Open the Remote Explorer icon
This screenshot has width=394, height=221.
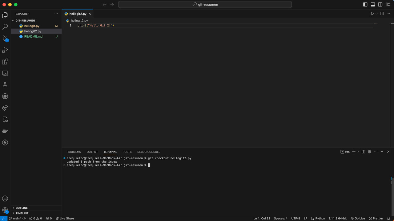point(5,73)
